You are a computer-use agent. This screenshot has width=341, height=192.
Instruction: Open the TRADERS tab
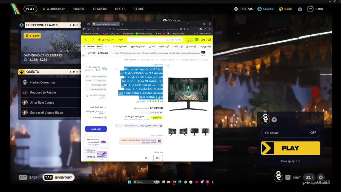tap(100, 9)
